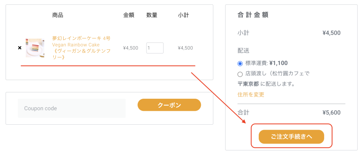Apply coupon with the クーポン button
The width and height of the screenshot is (364, 157).
click(x=169, y=105)
